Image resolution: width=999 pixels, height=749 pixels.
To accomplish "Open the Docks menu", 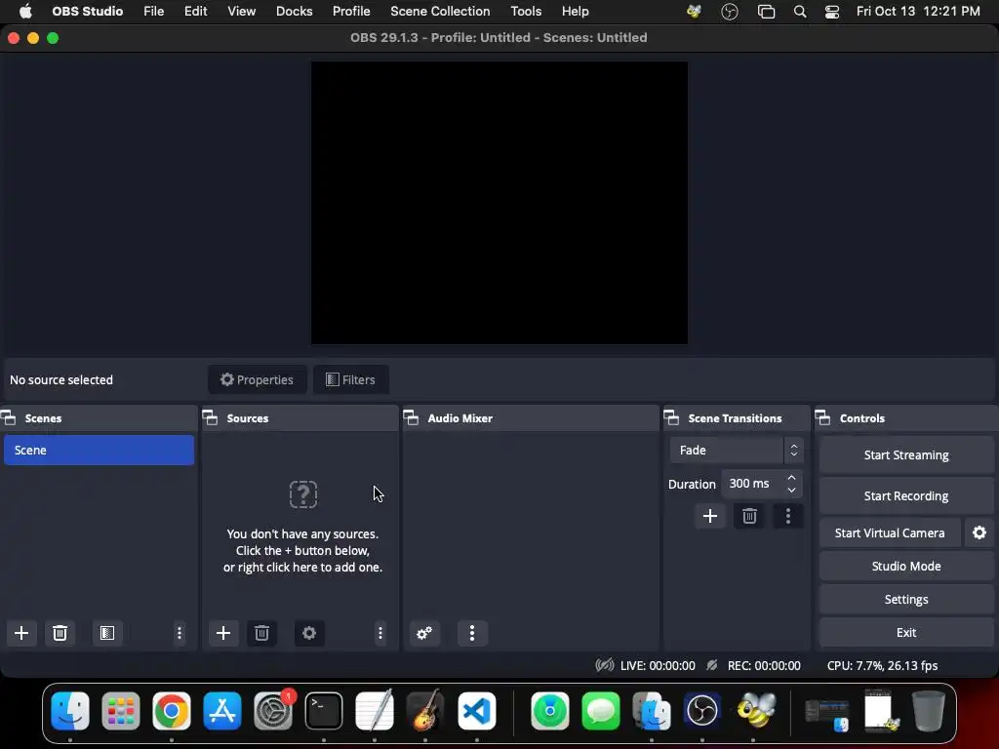I will pyautogui.click(x=295, y=12).
